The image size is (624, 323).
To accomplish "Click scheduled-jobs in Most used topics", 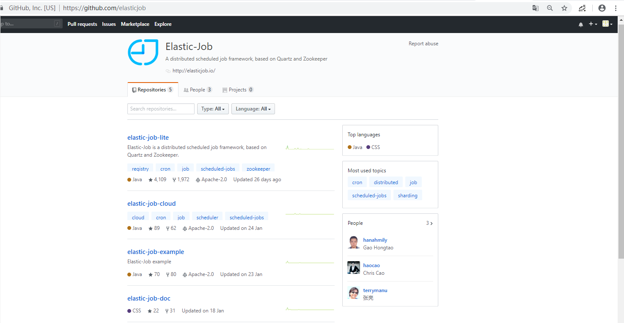I will coord(369,196).
